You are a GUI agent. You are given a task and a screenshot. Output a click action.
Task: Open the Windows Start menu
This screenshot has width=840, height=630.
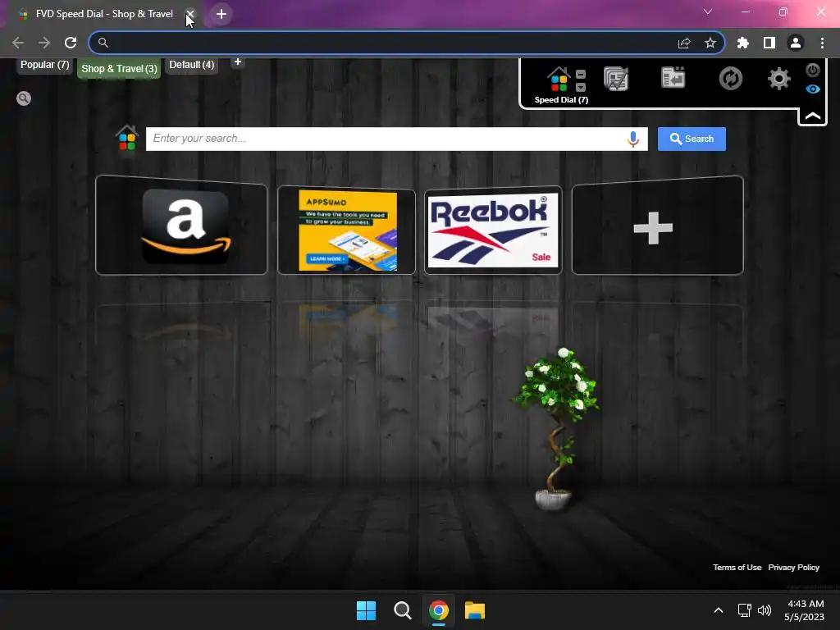pyautogui.click(x=367, y=610)
